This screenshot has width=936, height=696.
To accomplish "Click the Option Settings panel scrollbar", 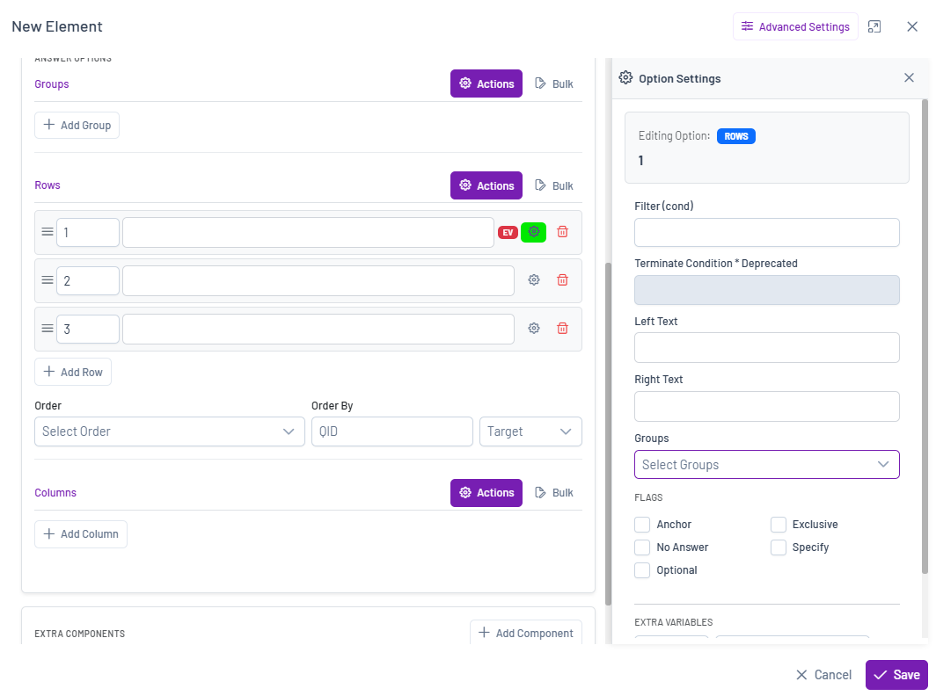I will [925, 337].
